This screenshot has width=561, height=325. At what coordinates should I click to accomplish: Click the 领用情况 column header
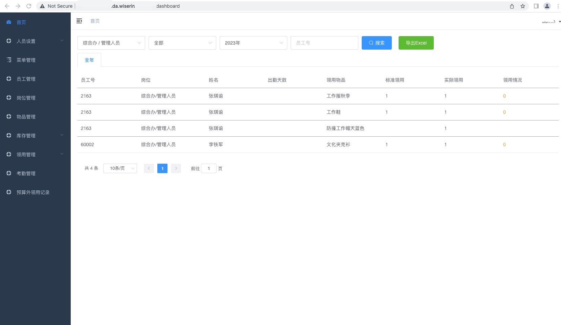[x=513, y=80]
